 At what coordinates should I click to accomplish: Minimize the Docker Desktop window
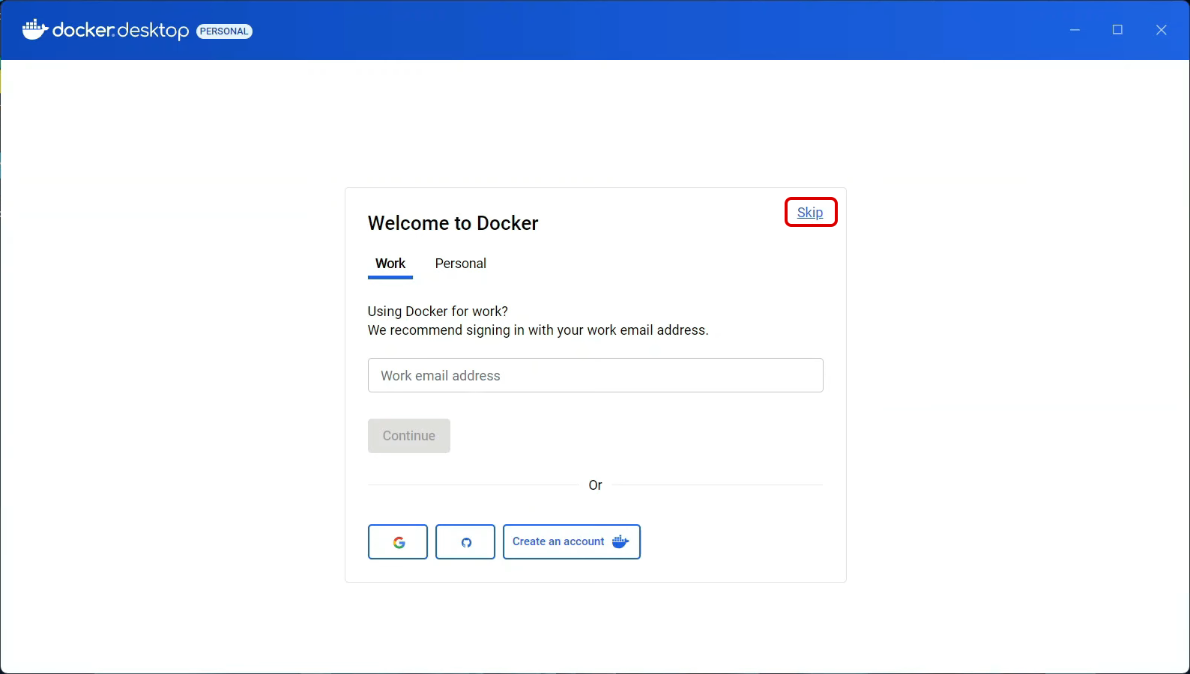[1075, 30]
